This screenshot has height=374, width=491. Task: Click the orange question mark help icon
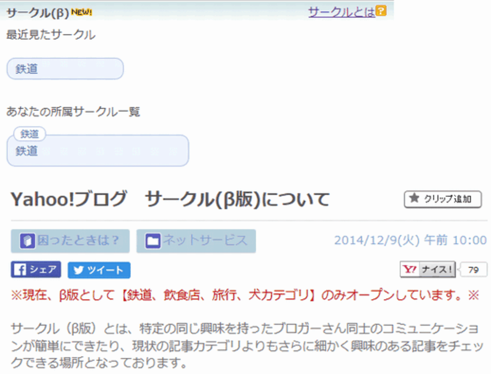[x=381, y=11]
